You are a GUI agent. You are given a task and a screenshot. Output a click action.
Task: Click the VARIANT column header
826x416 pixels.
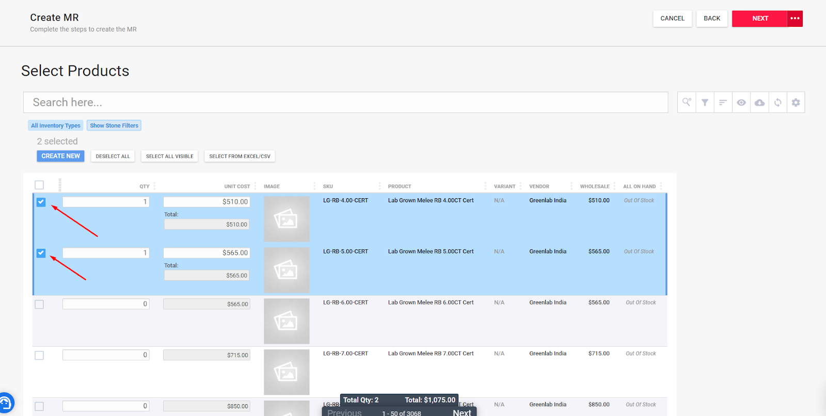tap(504, 186)
